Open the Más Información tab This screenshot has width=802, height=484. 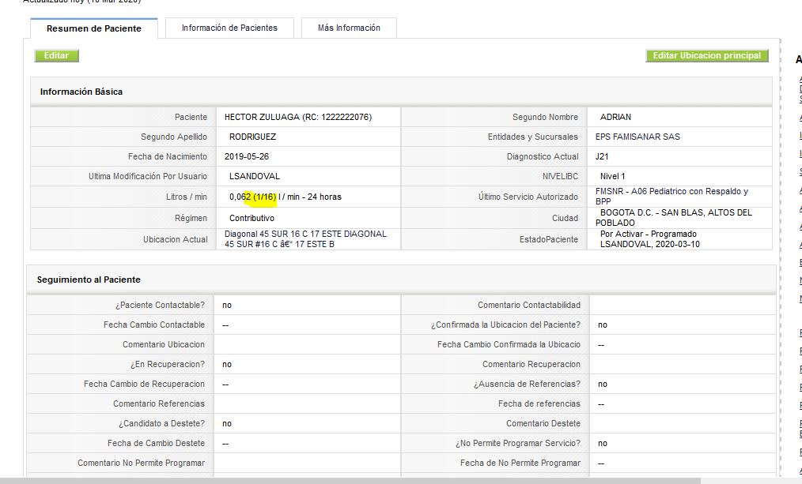[349, 28]
